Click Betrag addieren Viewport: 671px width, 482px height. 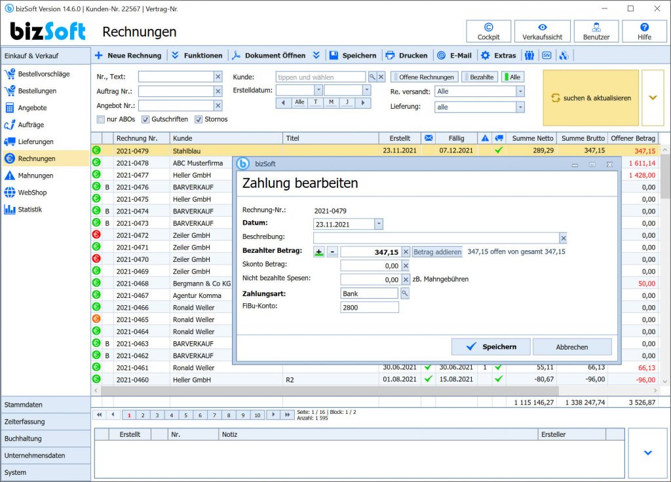pyautogui.click(x=437, y=252)
